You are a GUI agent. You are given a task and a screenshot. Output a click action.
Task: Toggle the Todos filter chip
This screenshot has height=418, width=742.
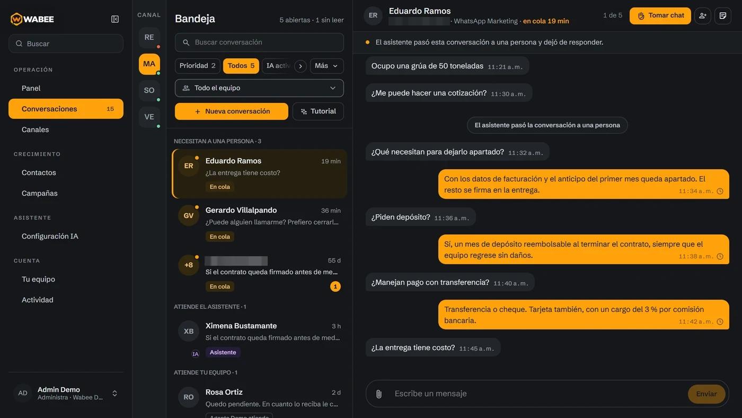241,66
